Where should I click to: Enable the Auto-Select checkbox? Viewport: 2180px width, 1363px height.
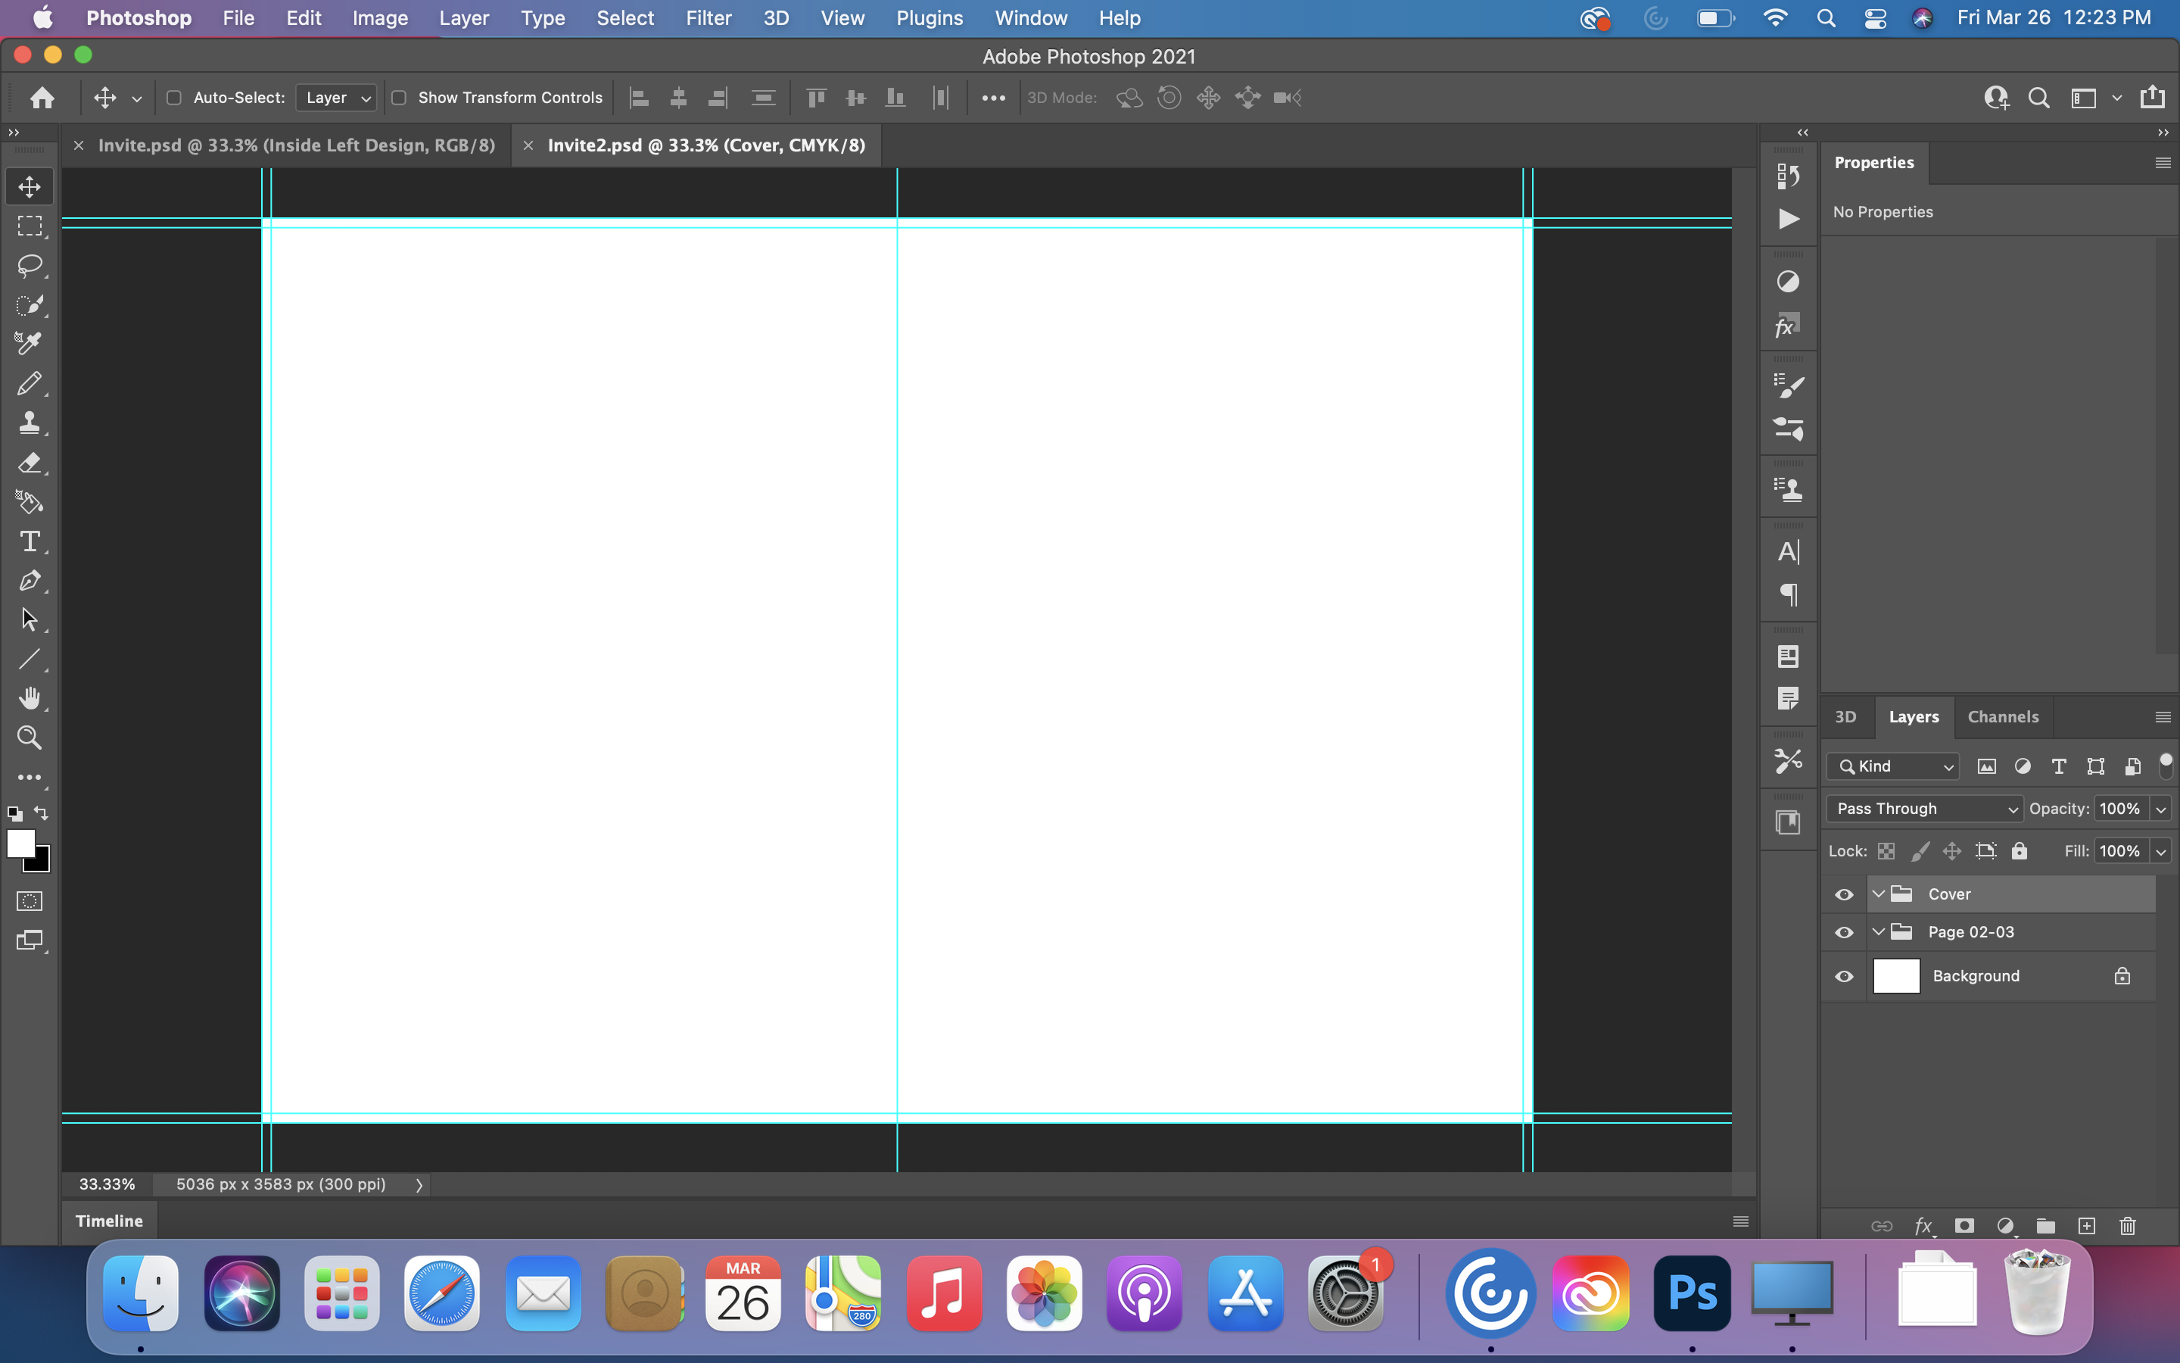[174, 98]
